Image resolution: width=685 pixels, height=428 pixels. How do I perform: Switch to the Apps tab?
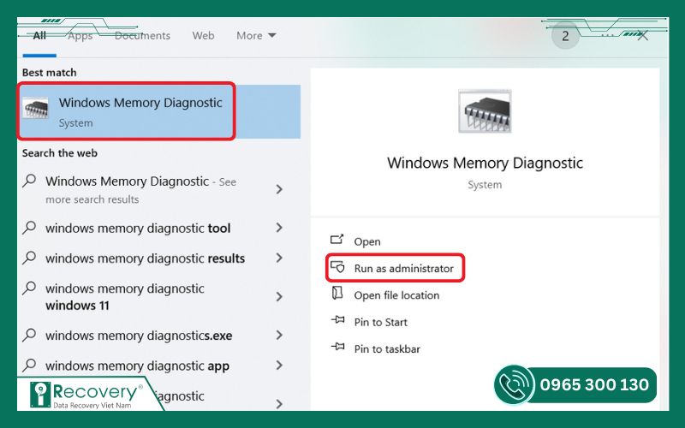[x=80, y=35]
